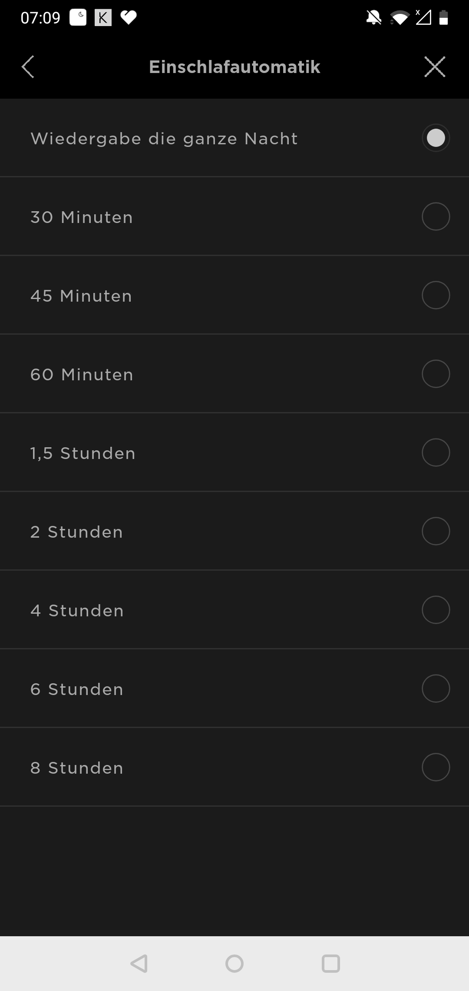Go back using the header arrow
The image size is (469, 991).
click(x=28, y=67)
